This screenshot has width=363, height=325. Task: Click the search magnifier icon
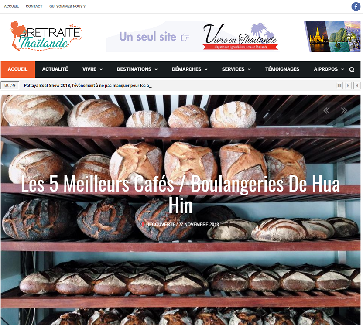[x=352, y=70]
